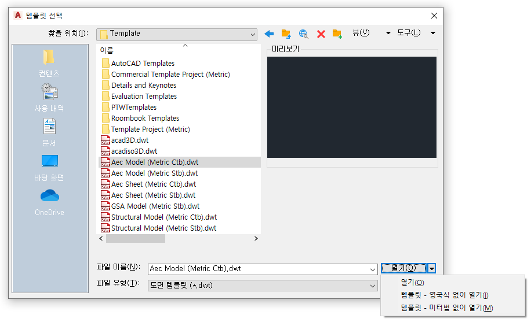Delete selected item with the red X icon
Screen dimensions: 531x322
(x=321, y=34)
